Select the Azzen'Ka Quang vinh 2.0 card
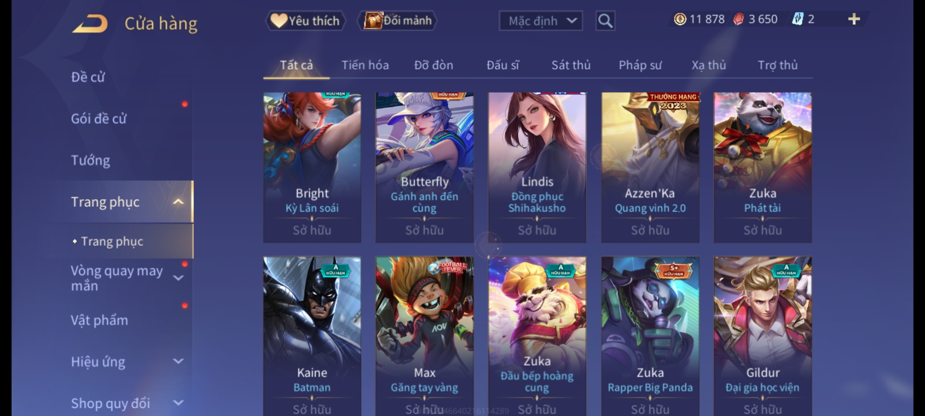The height and width of the screenshot is (416, 925). pos(650,168)
